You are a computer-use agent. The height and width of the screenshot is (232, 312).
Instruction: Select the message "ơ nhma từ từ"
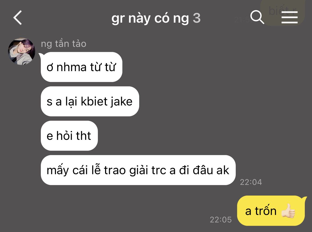pyautogui.click(x=81, y=67)
